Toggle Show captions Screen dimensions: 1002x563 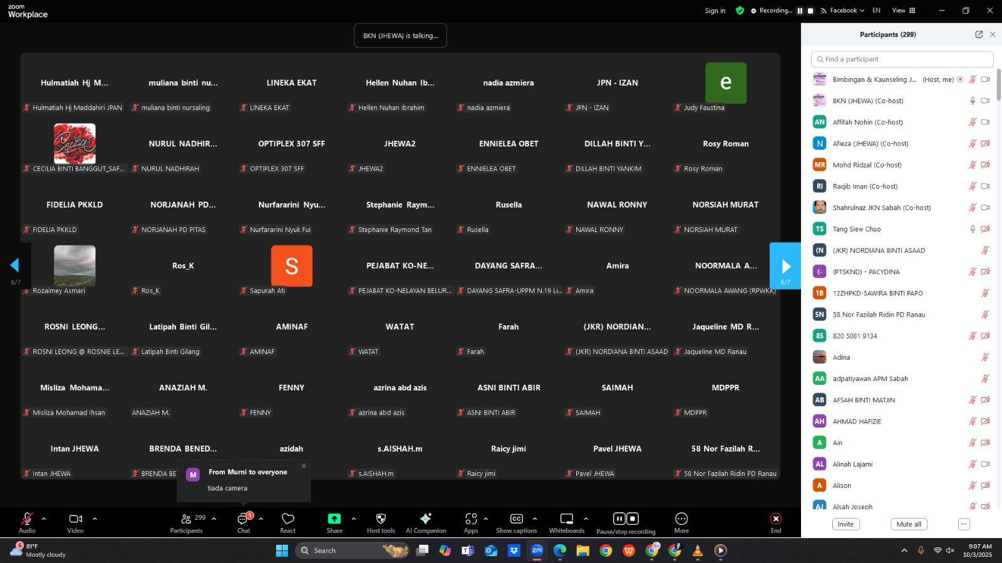516,522
